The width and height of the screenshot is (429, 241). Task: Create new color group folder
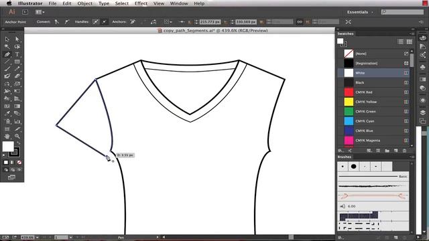click(x=387, y=151)
